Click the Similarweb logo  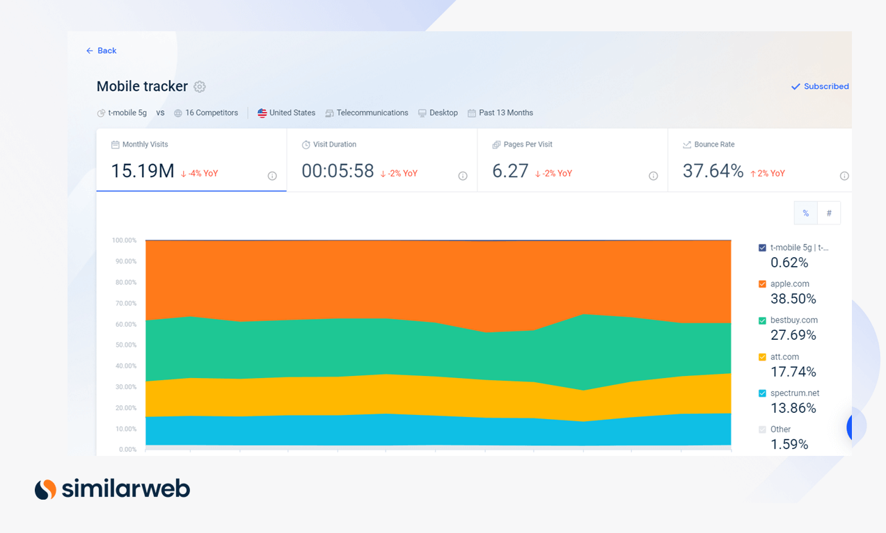[x=112, y=489]
